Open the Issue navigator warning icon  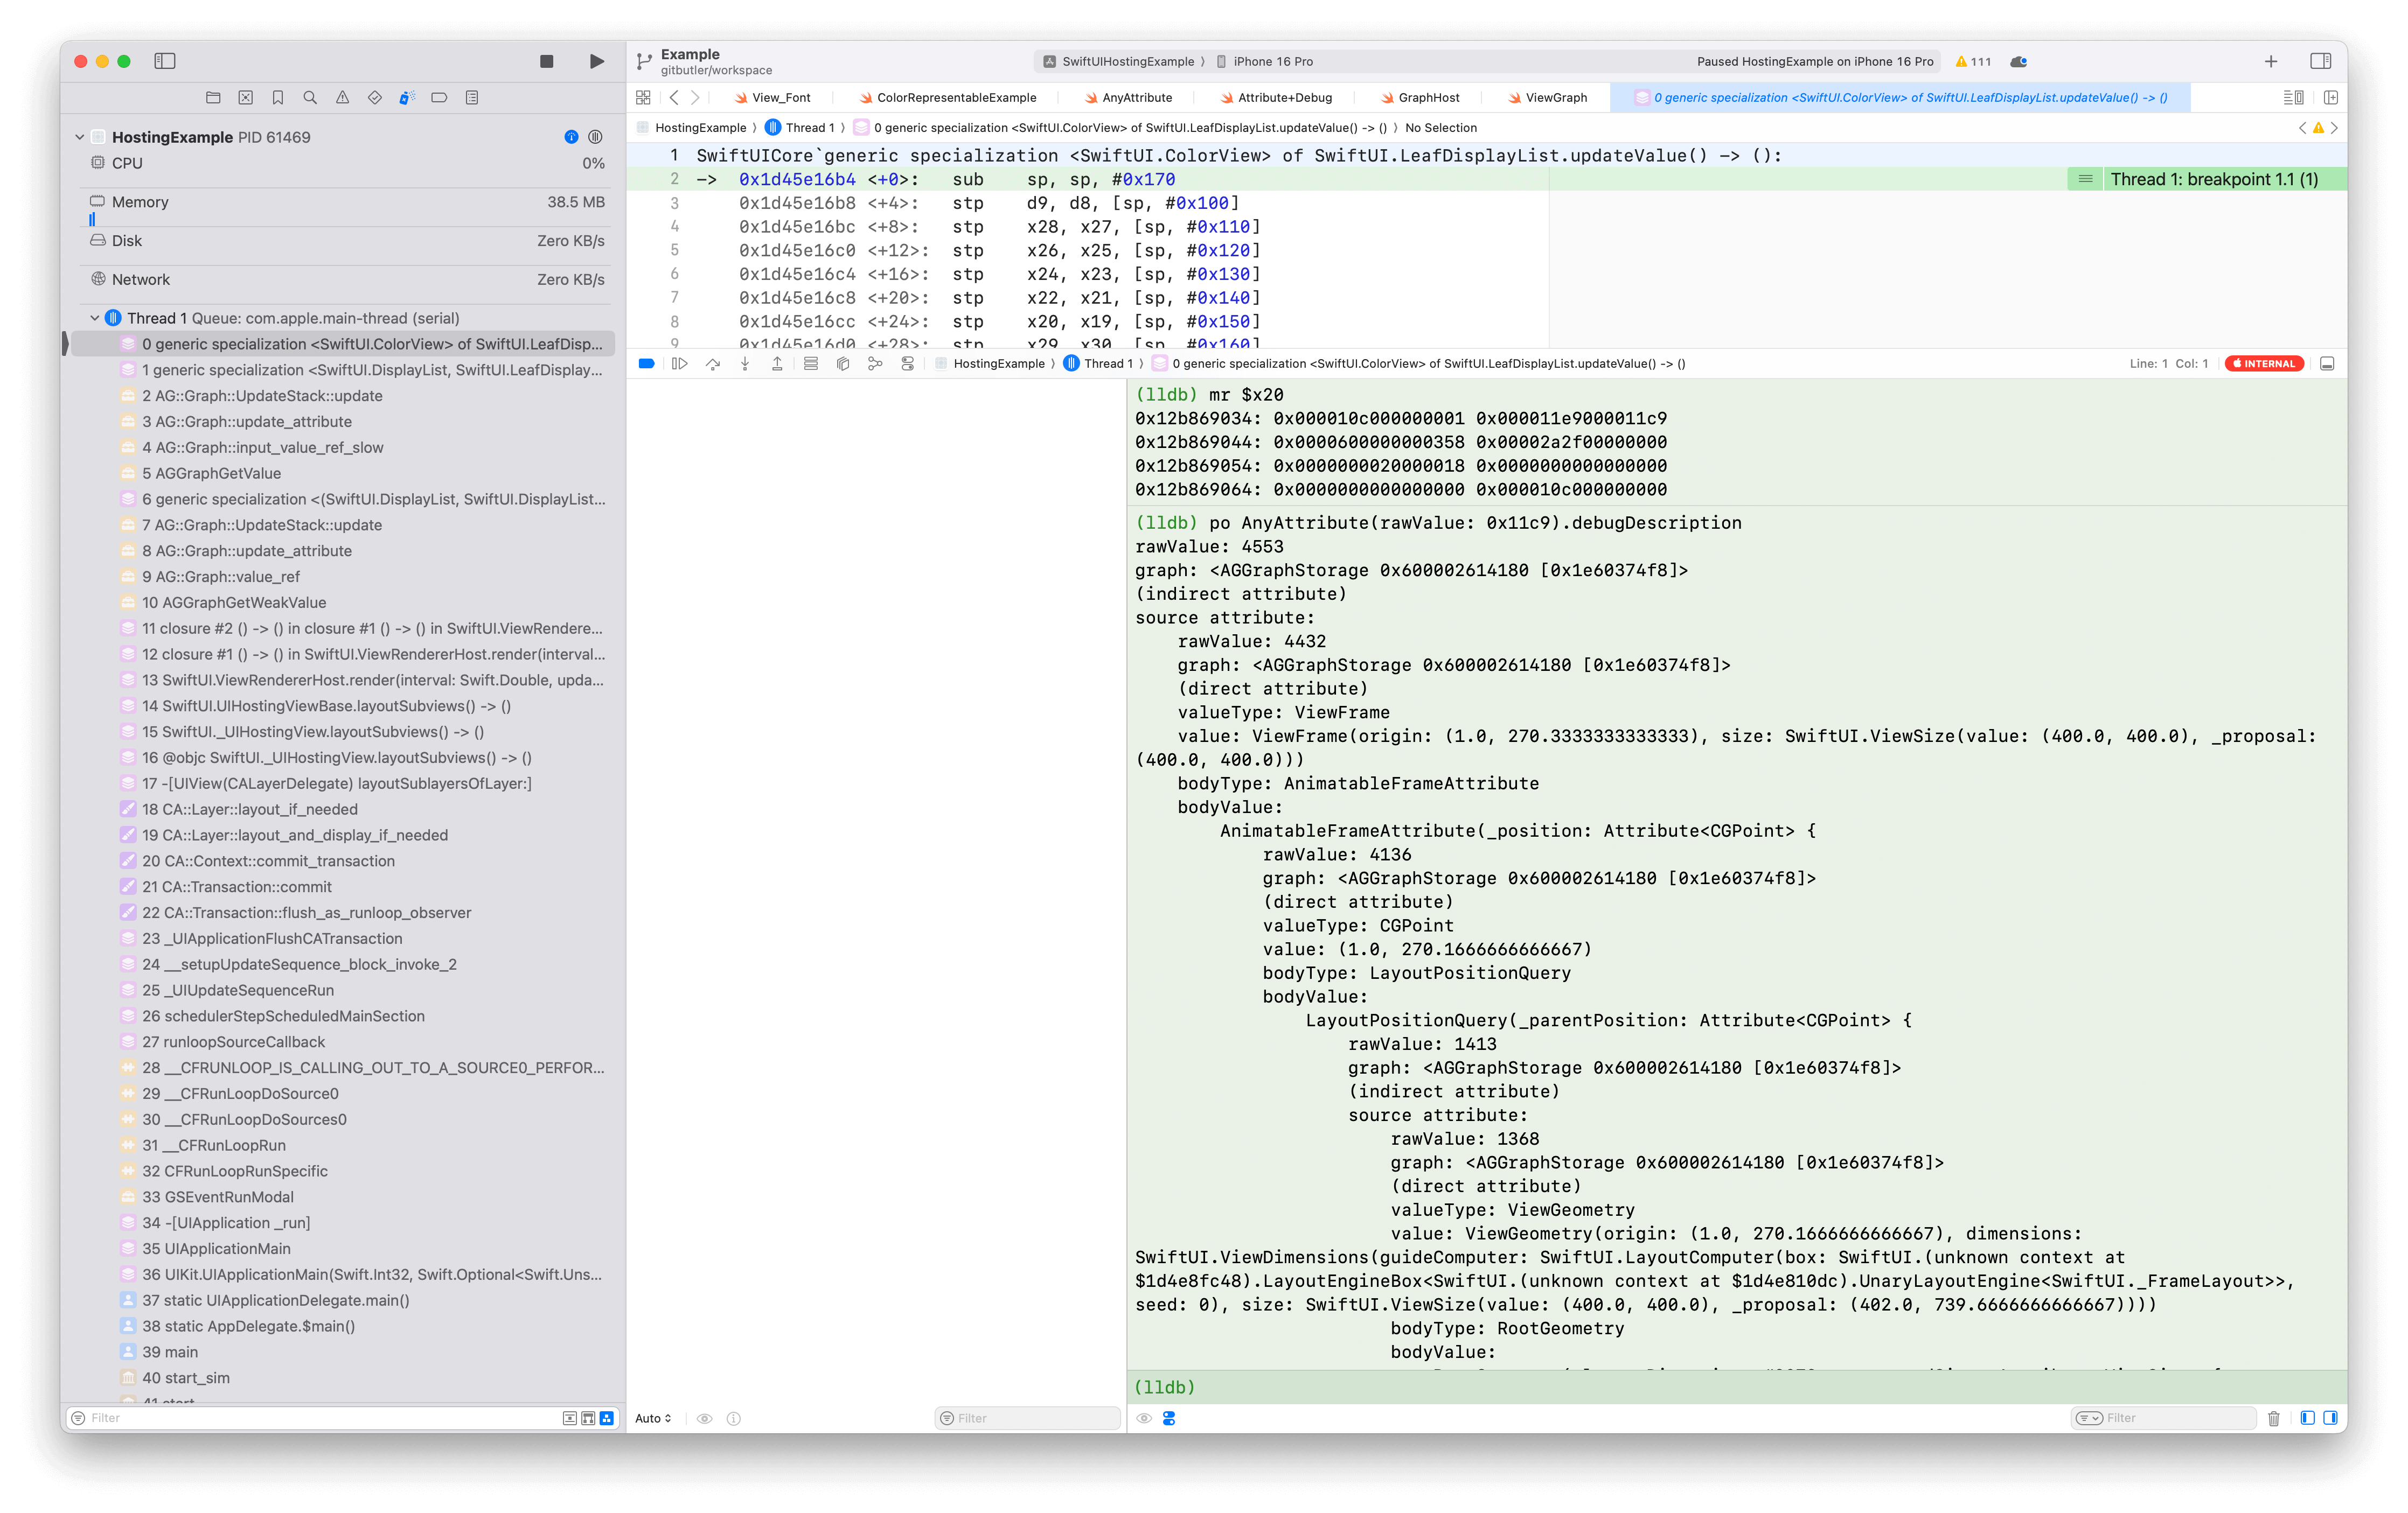[x=343, y=98]
